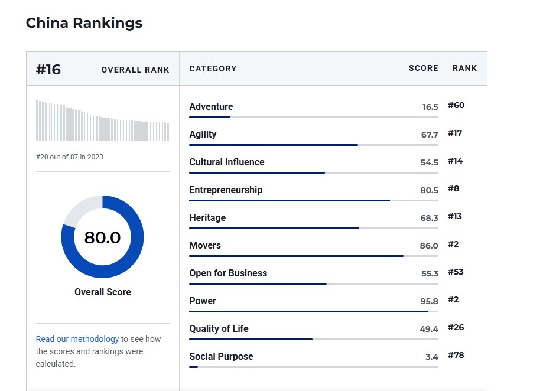Click the Heritage category label
The width and height of the screenshot is (533, 391).
(x=207, y=218)
